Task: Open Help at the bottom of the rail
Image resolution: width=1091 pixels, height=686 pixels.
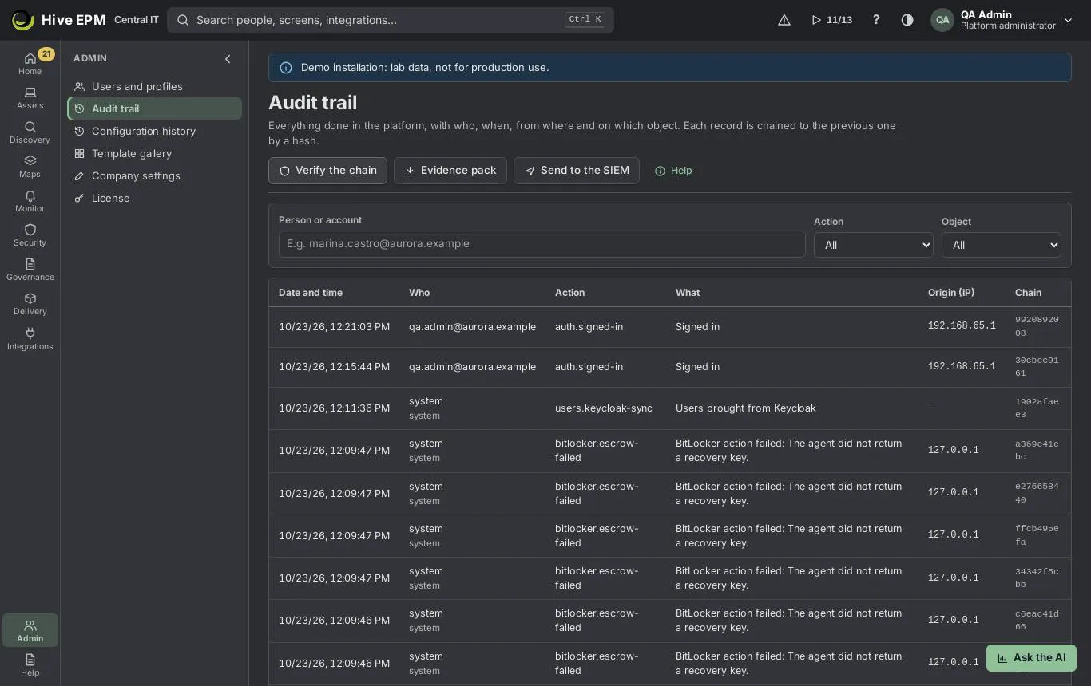Action: coord(30,665)
